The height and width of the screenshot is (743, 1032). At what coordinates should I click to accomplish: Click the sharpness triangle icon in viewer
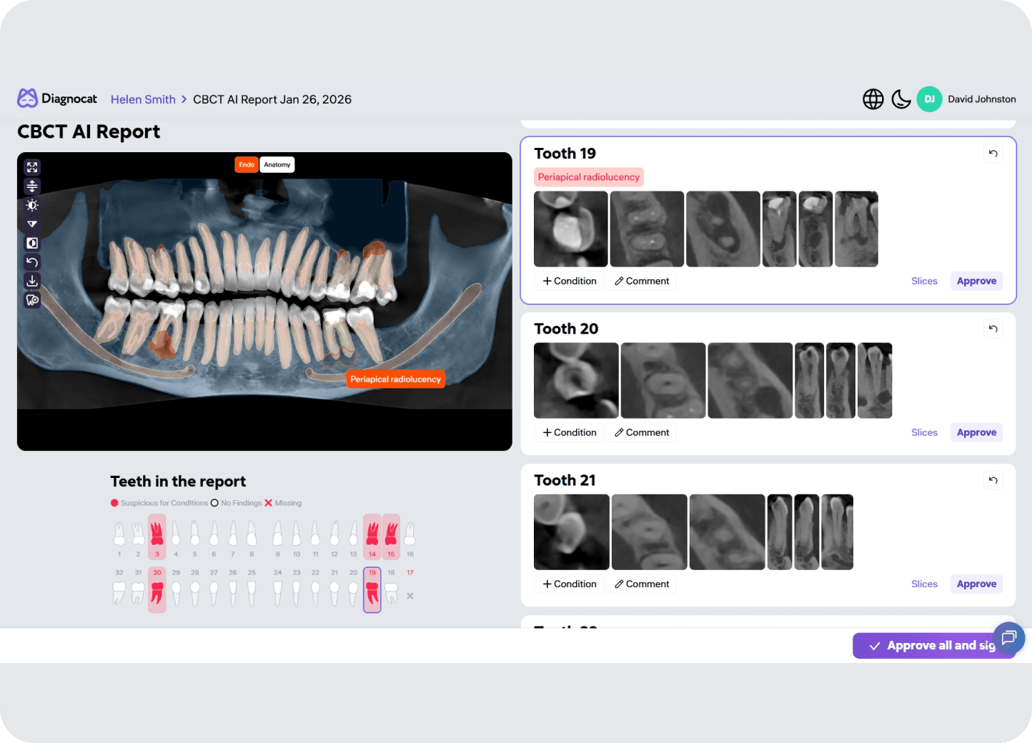[32, 224]
